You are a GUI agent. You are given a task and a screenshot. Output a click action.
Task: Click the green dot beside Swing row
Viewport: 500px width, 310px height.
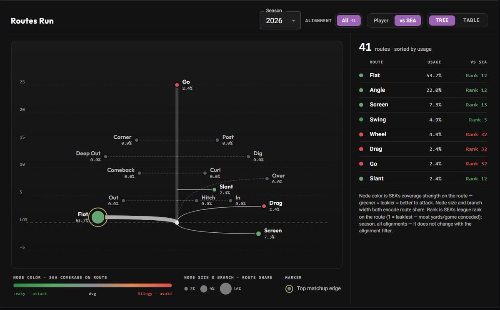click(x=361, y=120)
